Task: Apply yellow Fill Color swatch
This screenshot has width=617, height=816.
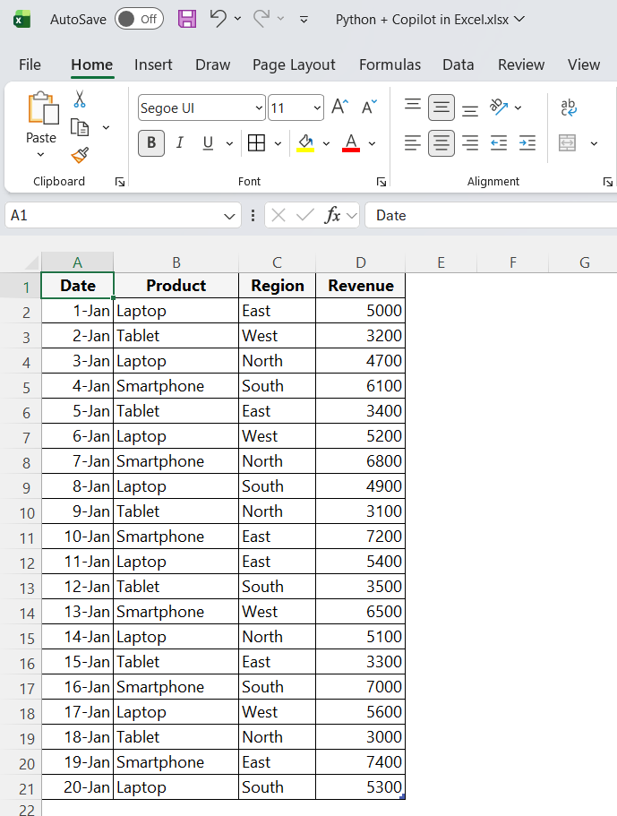Action: point(305,142)
